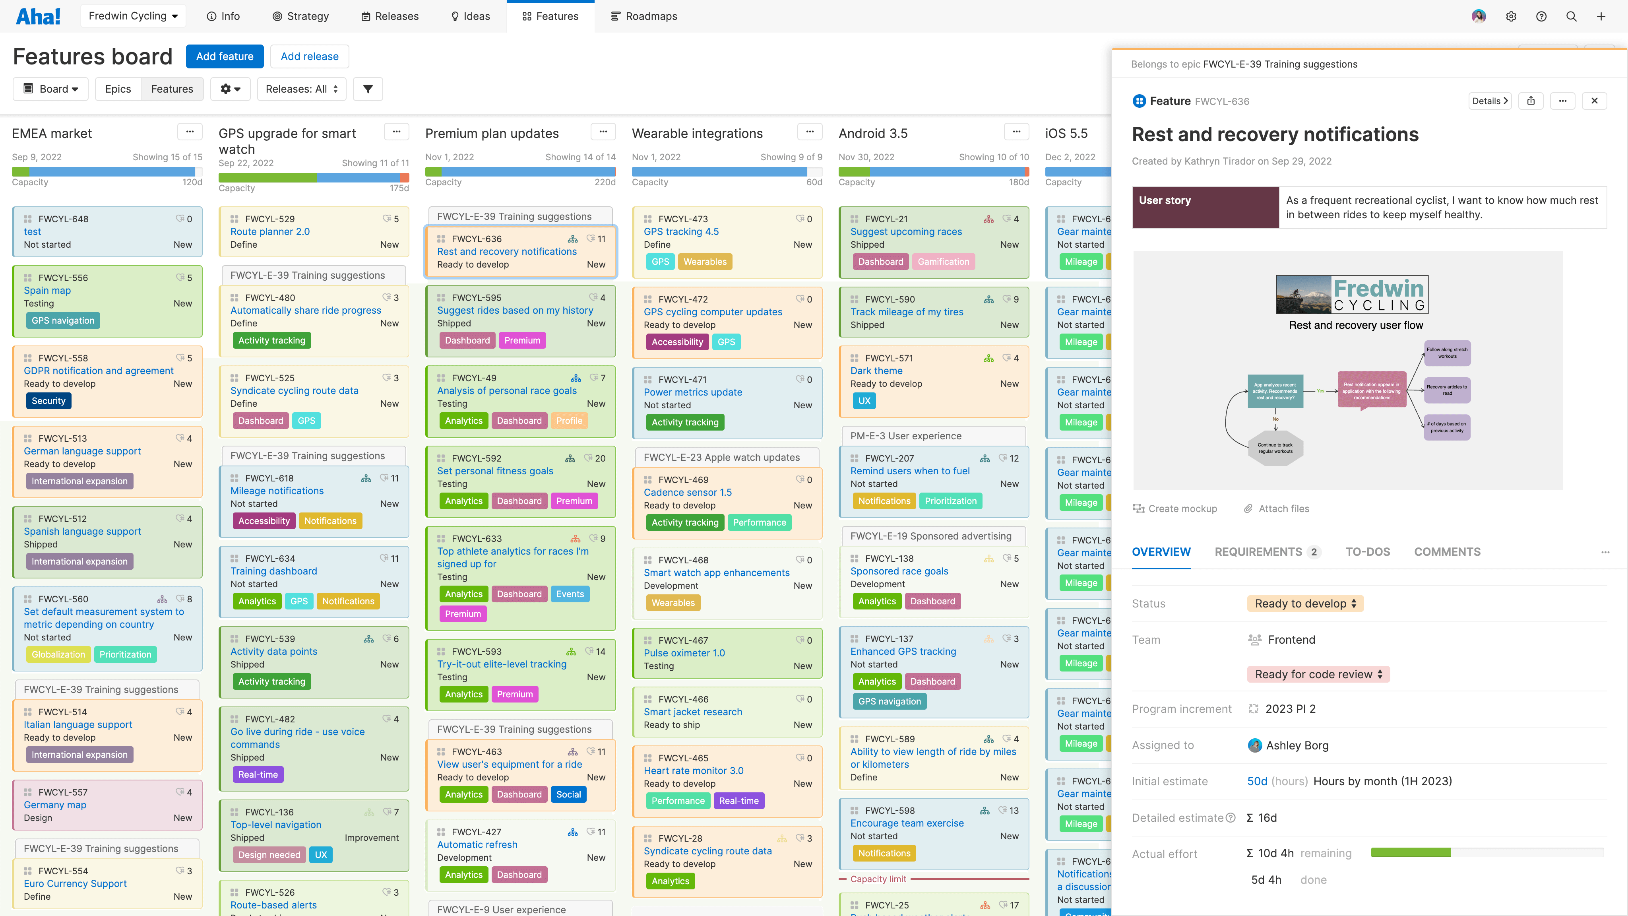Click the Actual effort progress bar
This screenshot has width=1628, height=916.
(1487, 854)
